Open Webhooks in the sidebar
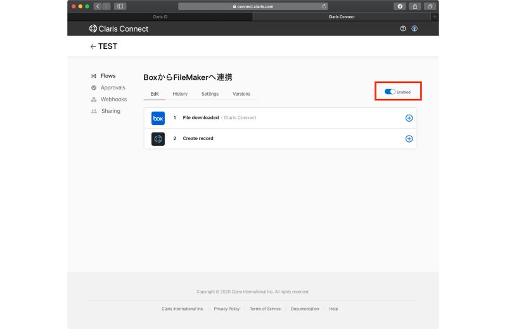Viewport: 507px width, 329px height. point(113,99)
